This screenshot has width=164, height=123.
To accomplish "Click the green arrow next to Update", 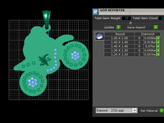I will (x=119, y=27).
